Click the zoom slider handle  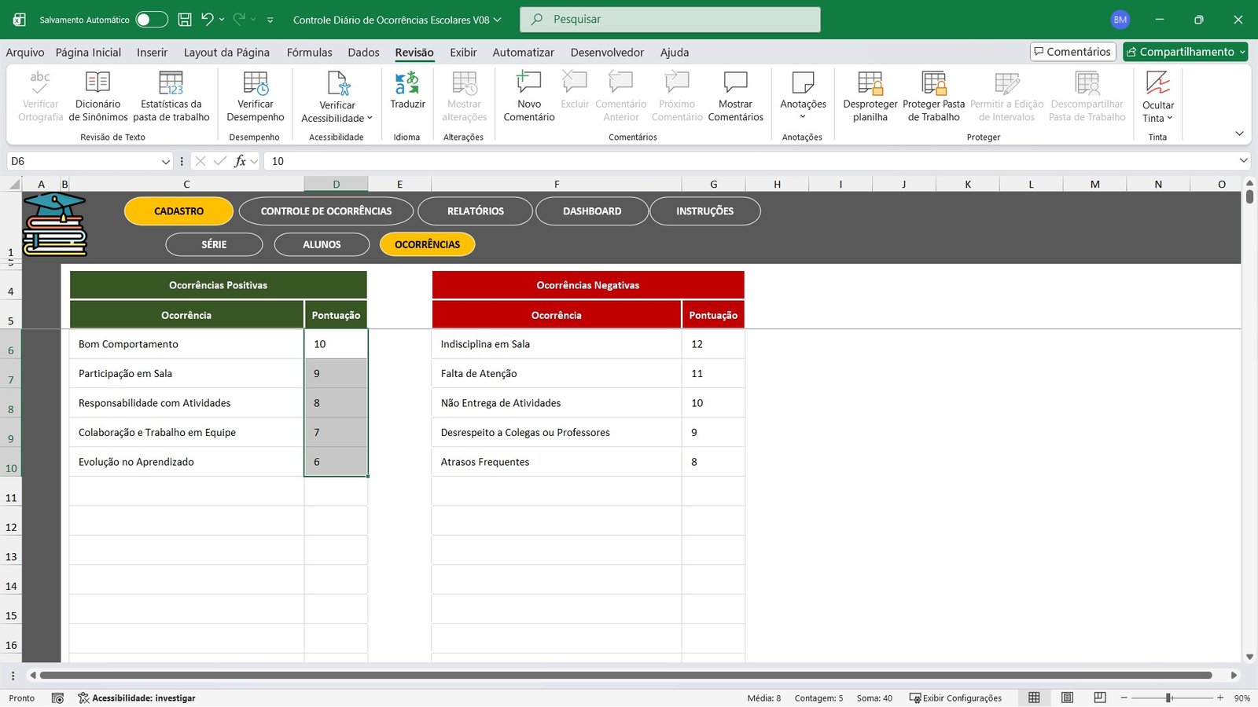pyautogui.click(x=1169, y=698)
